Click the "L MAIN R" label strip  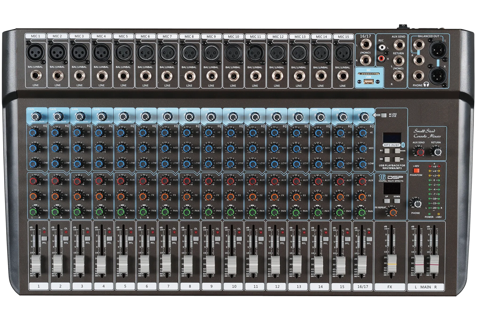pyautogui.click(x=426, y=287)
